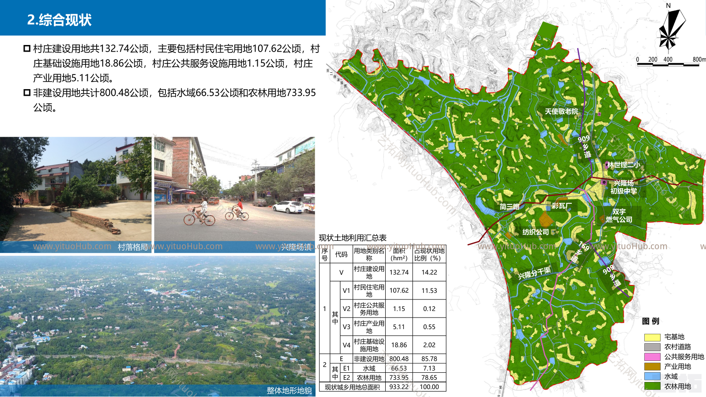Click the E1 code cell
Screen dimensions: 706x397
346,368
